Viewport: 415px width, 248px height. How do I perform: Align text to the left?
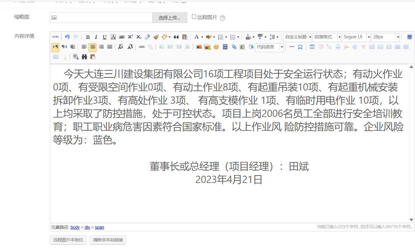tap(84, 47)
